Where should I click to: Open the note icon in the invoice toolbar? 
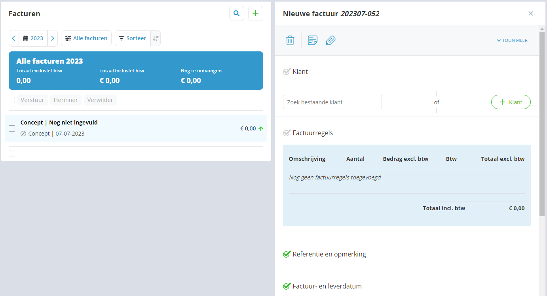coord(312,40)
